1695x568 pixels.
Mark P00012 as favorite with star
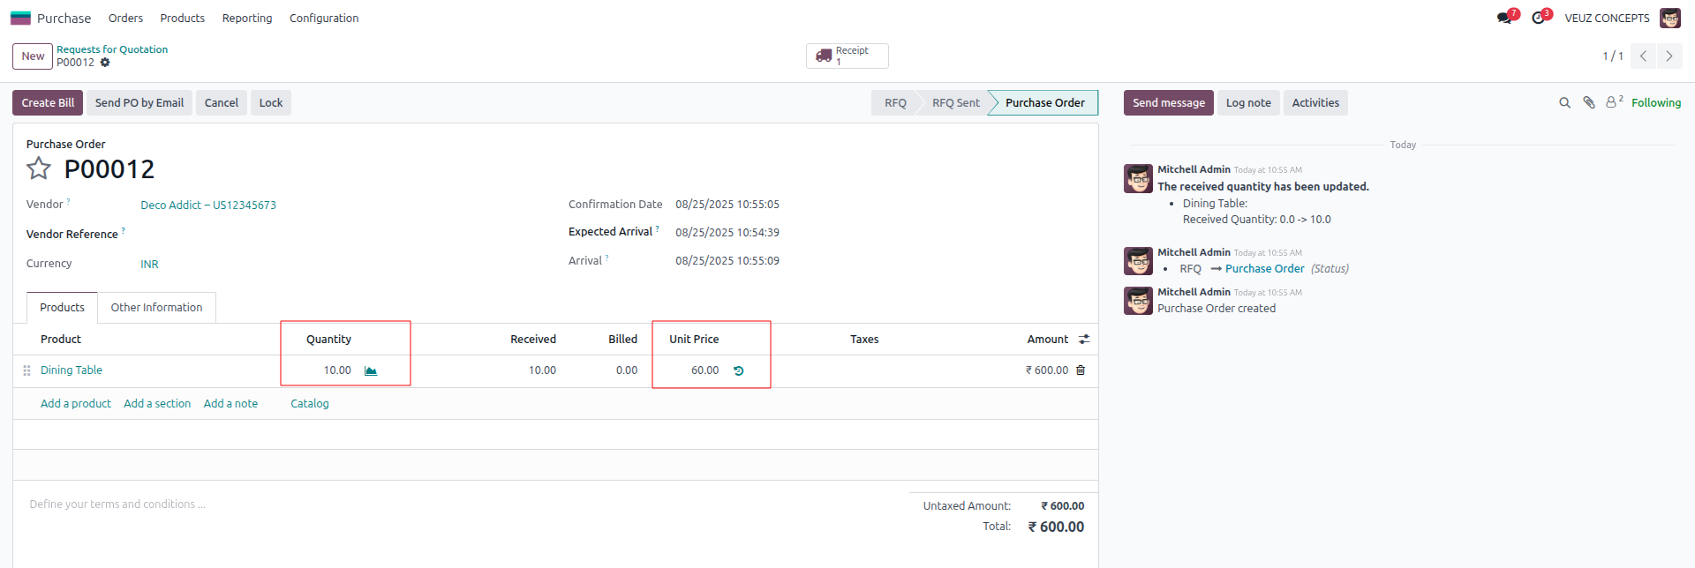click(x=39, y=168)
